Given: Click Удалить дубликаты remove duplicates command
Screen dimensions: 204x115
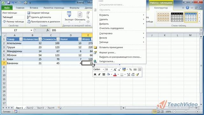Looking at the screenshot, I should 39,17.
